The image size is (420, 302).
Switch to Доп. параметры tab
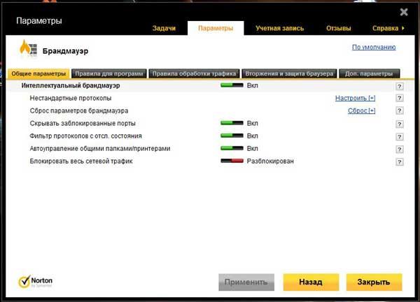pos(369,73)
